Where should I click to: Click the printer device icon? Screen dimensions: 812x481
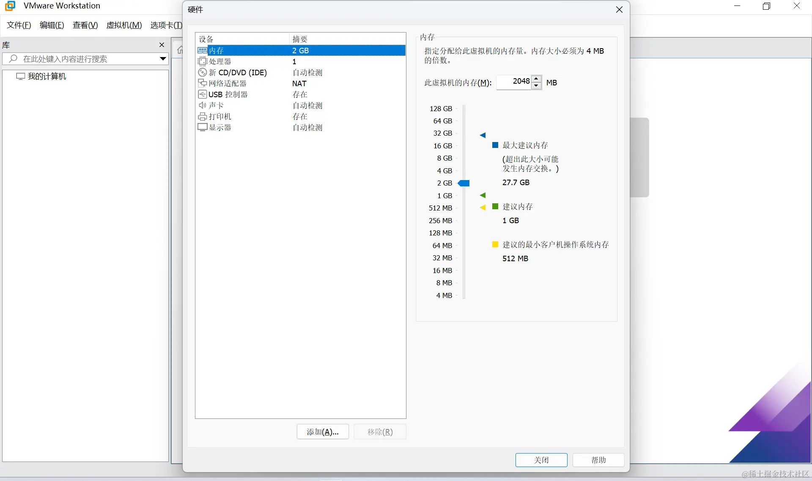(x=203, y=116)
